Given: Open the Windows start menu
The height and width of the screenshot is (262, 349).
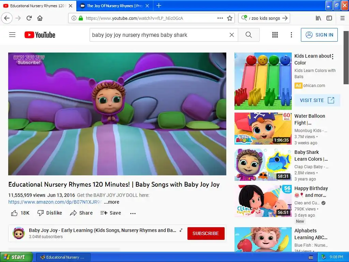Looking at the screenshot, I should pyautogui.click(x=16, y=257).
